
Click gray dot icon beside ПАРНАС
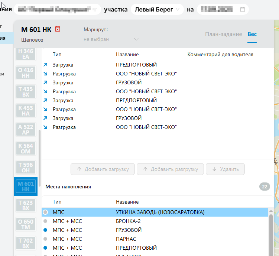coord(45,239)
